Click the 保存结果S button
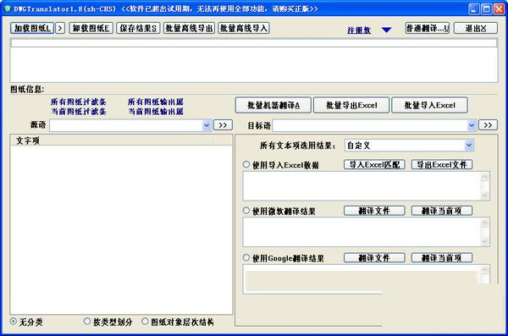This screenshot has width=508, height=336. (x=138, y=28)
